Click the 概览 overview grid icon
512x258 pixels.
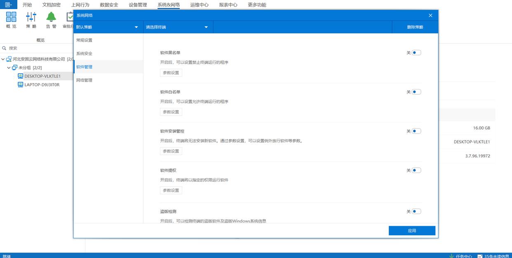pos(11,17)
